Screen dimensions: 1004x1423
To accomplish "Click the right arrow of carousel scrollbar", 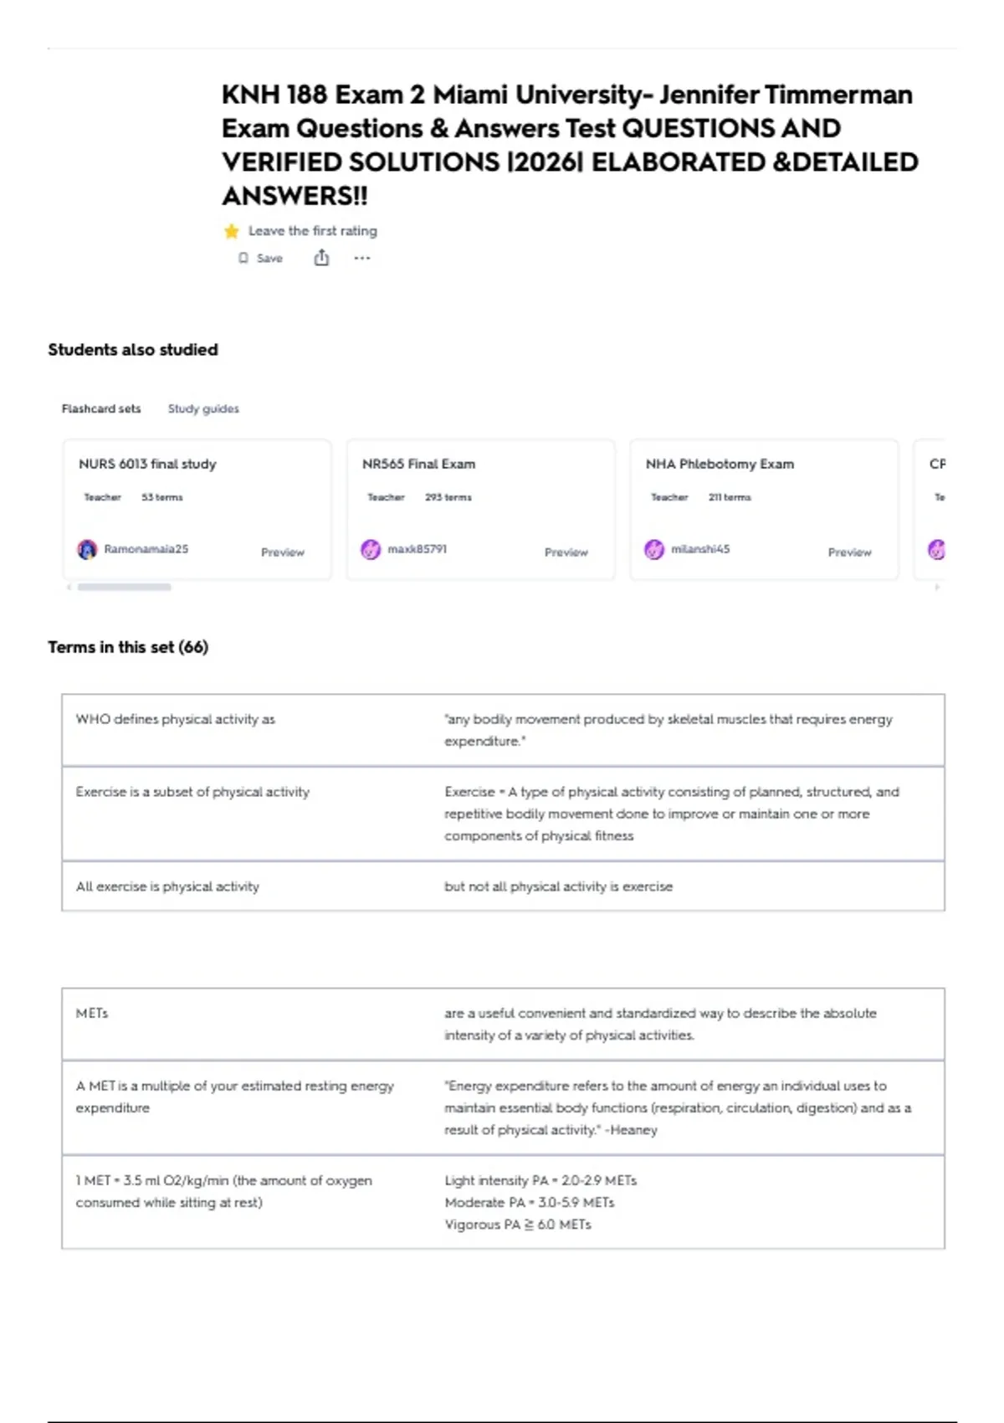I will click(x=937, y=588).
